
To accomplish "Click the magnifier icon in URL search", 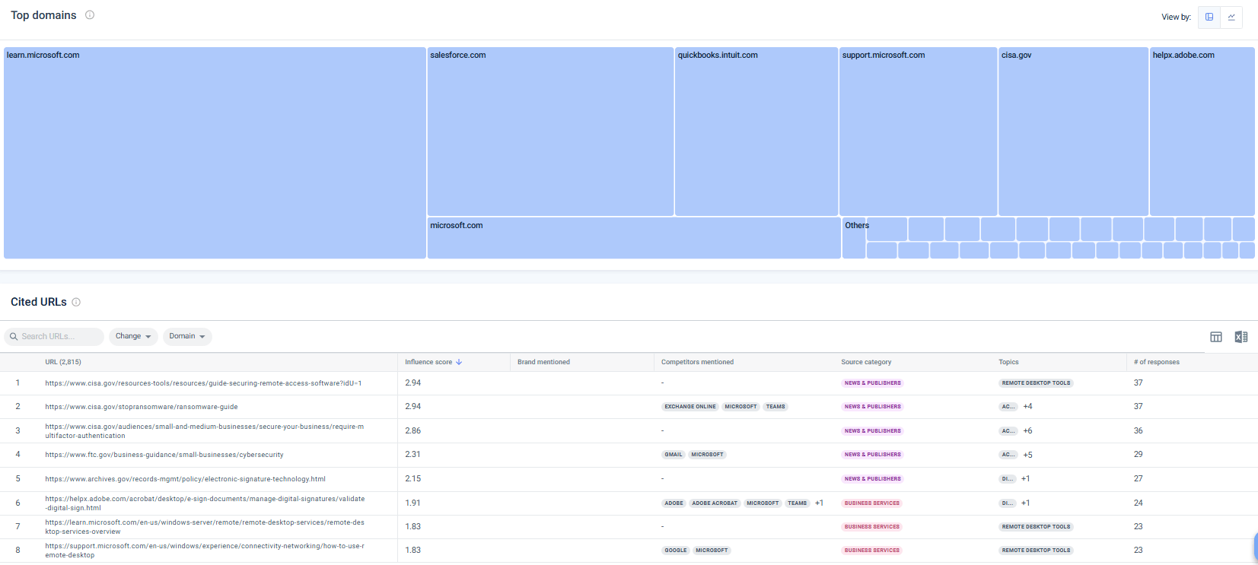I will click(x=14, y=336).
